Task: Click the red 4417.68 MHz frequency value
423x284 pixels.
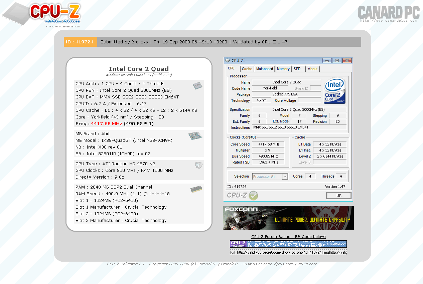Action: pyautogui.click(x=107, y=124)
